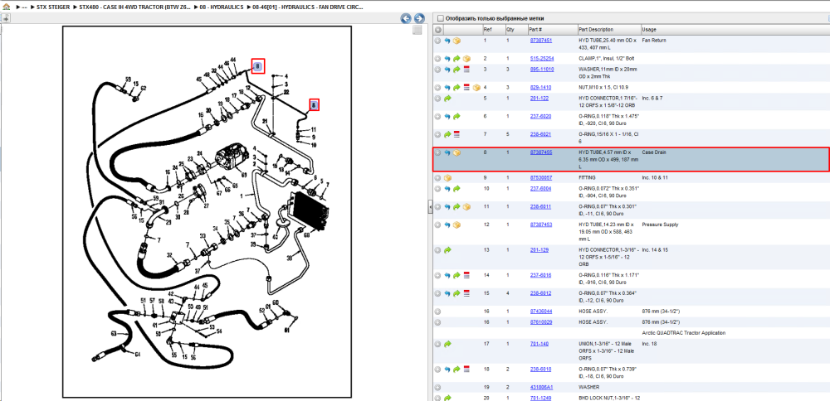Click the blue arrow on Pressure Supply tube row
This screenshot has width=830, height=401.
coord(447,225)
